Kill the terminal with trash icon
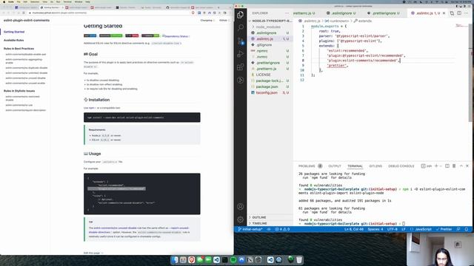 click(454, 166)
